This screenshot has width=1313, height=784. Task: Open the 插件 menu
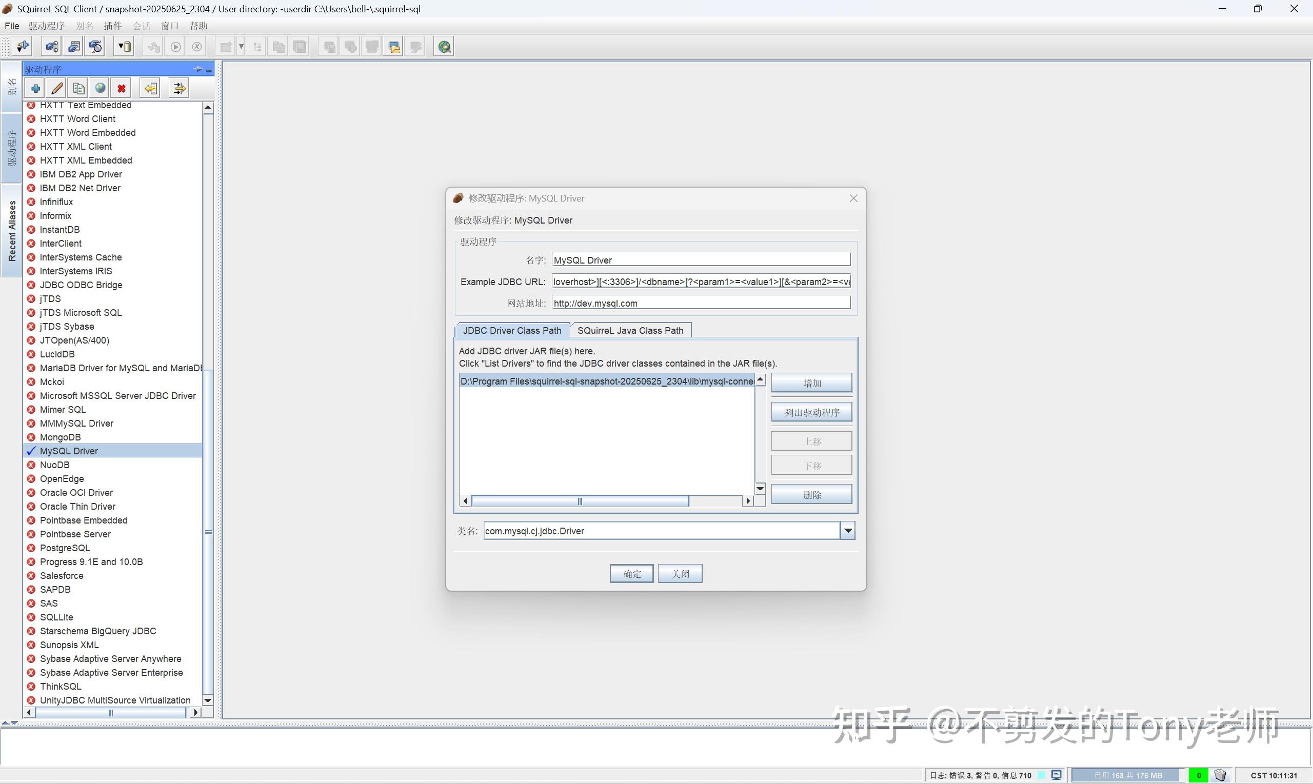coord(112,25)
